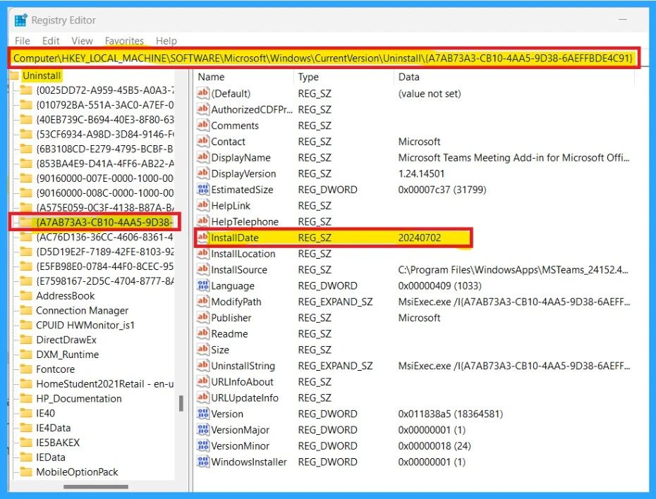Select the DirectDrawEx key
Image resolution: width=656 pixels, height=499 pixels.
(x=66, y=340)
